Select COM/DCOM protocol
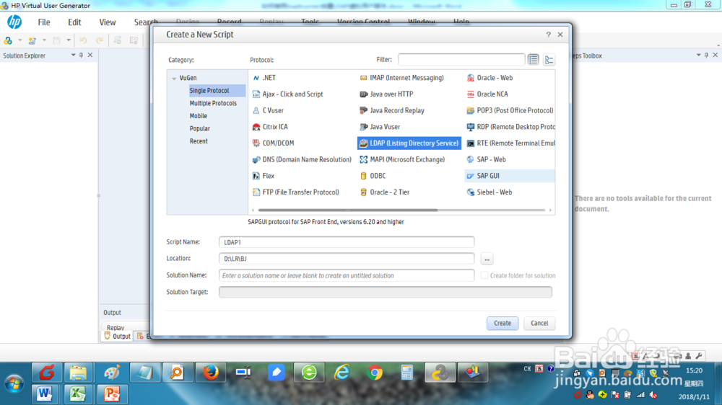This screenshot has height=405, width=722. tap(273, 143)
